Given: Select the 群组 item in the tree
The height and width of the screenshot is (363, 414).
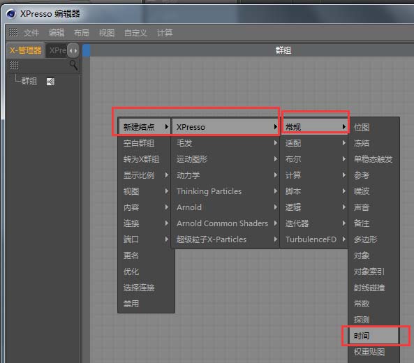Looking at the screenshot, I should (29, 81).
